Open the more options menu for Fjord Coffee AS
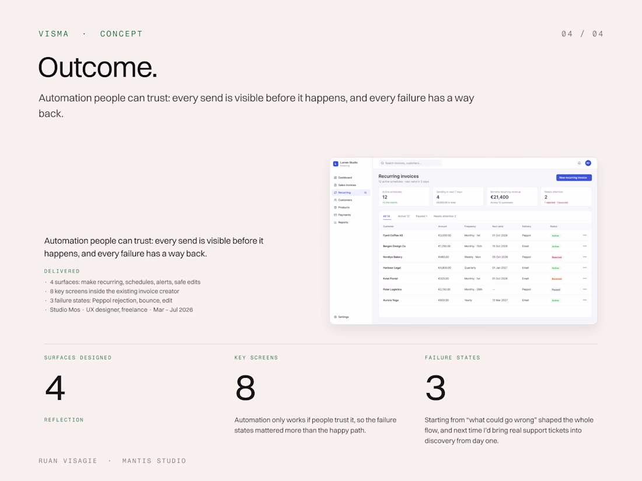 click(x=585, y=235)
